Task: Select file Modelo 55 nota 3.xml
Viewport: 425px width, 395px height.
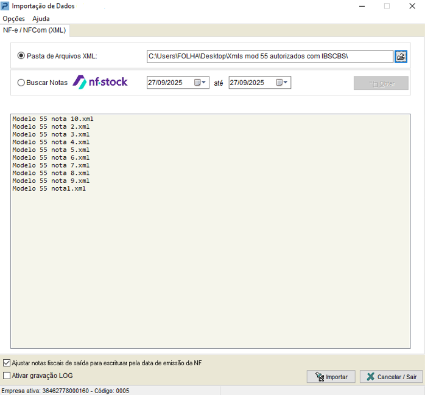Action: (x=51, y=134)
